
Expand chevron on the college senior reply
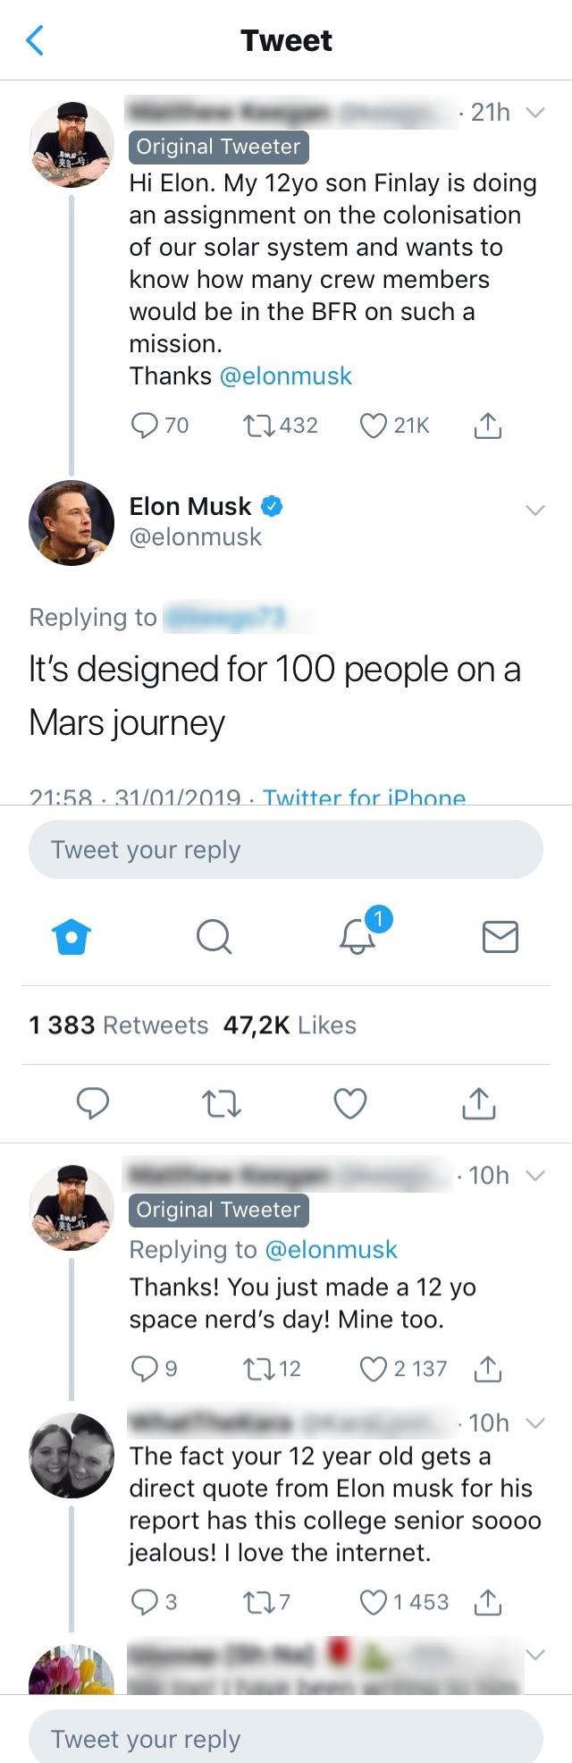coord(534,1422)
